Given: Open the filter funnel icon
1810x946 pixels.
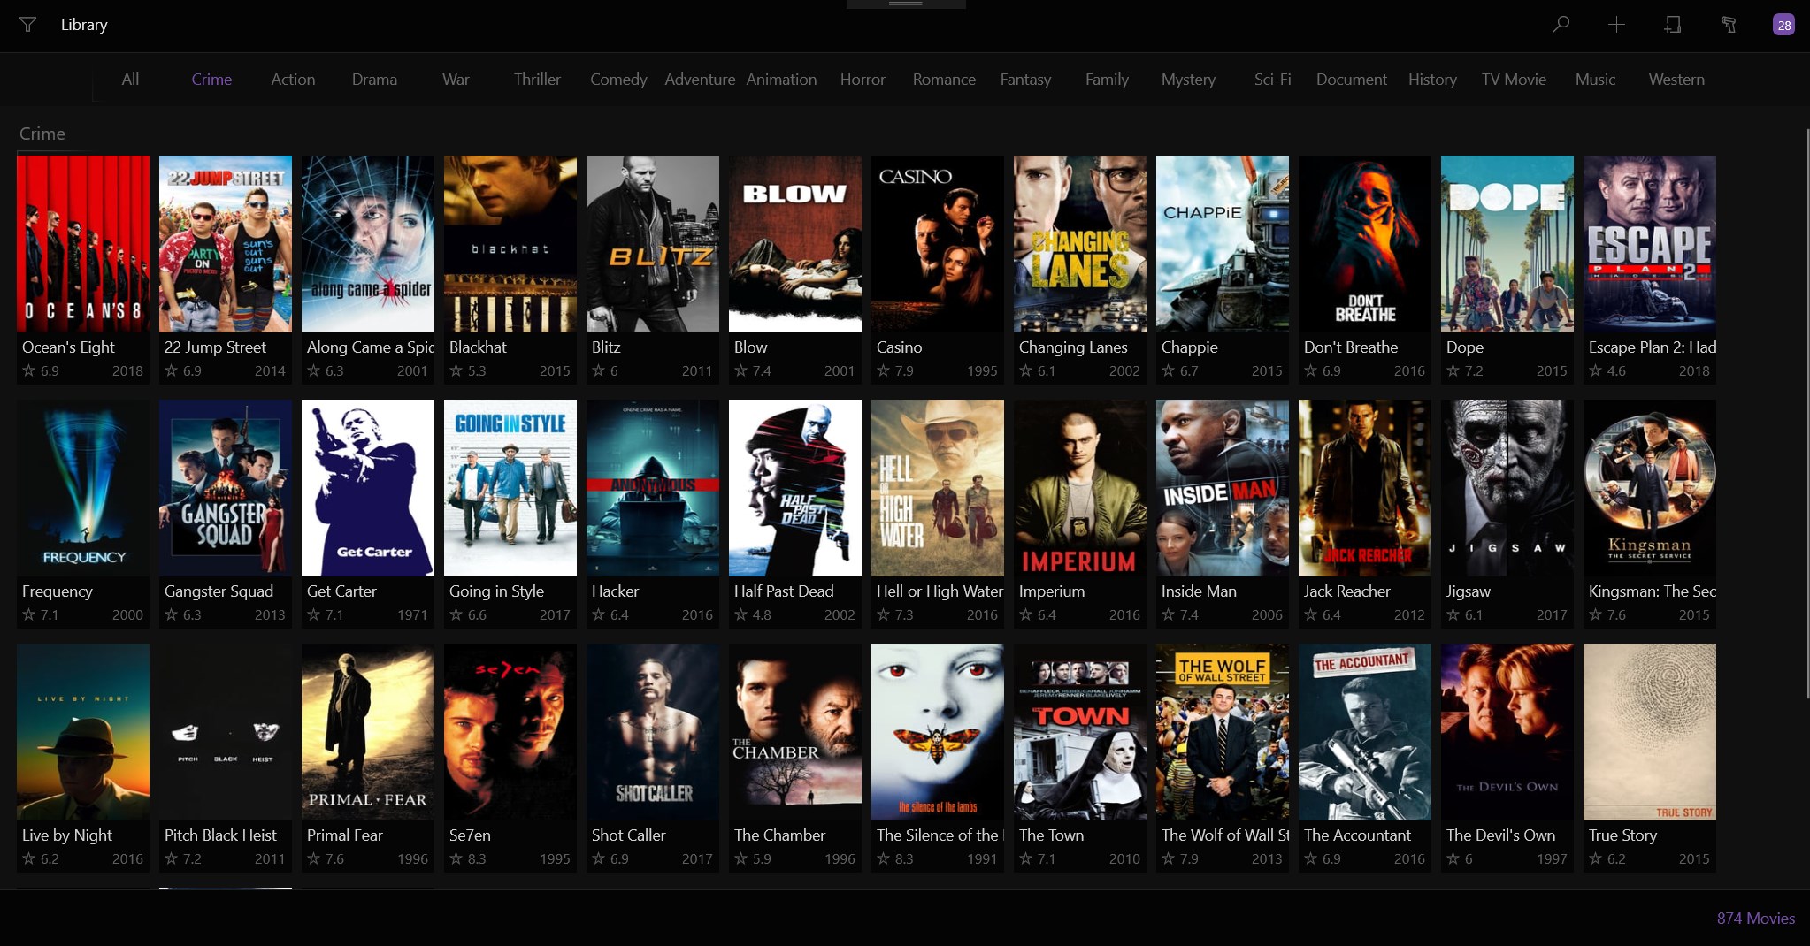Looking at the screenshot, I should click(x=27, y=25).
